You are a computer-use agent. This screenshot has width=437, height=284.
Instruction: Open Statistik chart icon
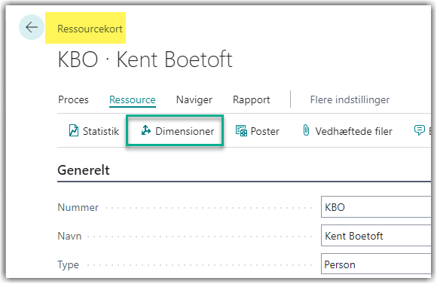[74, 131]
